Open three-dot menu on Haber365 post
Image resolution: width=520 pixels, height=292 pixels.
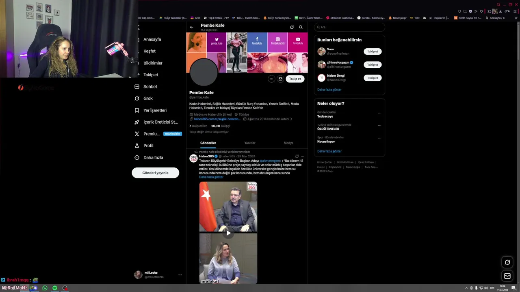[302, 156]
